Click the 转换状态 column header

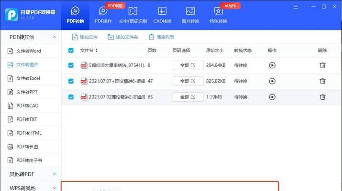tap(243, 51)
